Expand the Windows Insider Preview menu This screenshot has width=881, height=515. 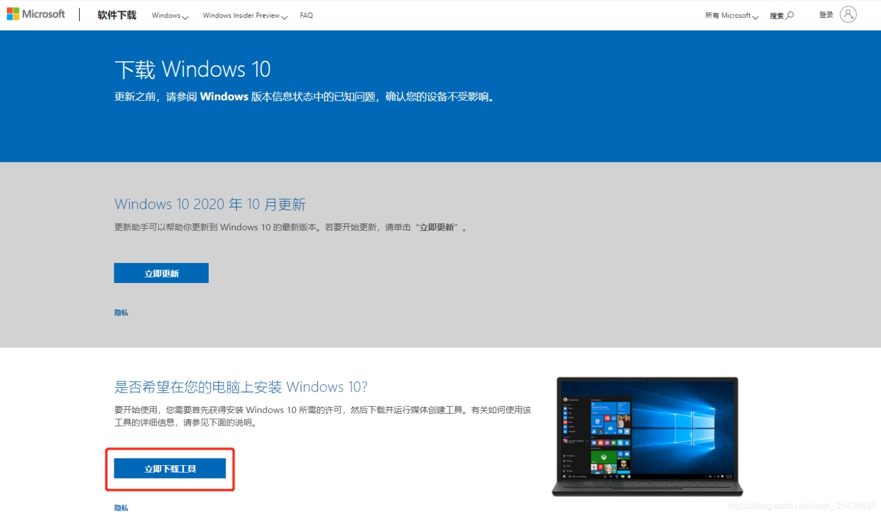tap(245, 16)
